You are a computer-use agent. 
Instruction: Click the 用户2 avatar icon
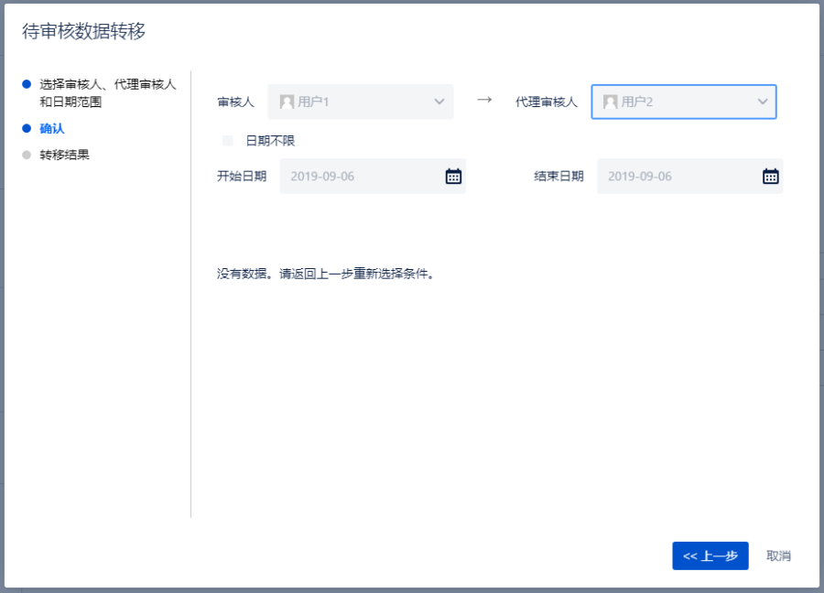coord(610,102)
